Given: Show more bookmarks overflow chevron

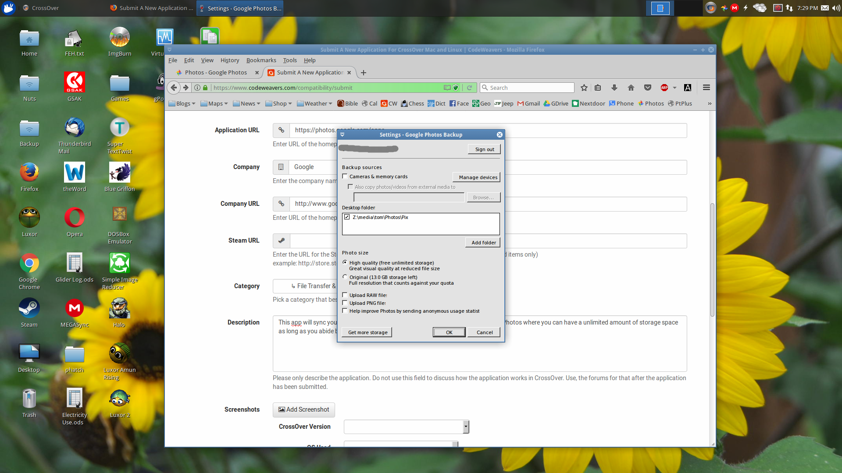Looking at the screenshot, I should tap(710, 103).
